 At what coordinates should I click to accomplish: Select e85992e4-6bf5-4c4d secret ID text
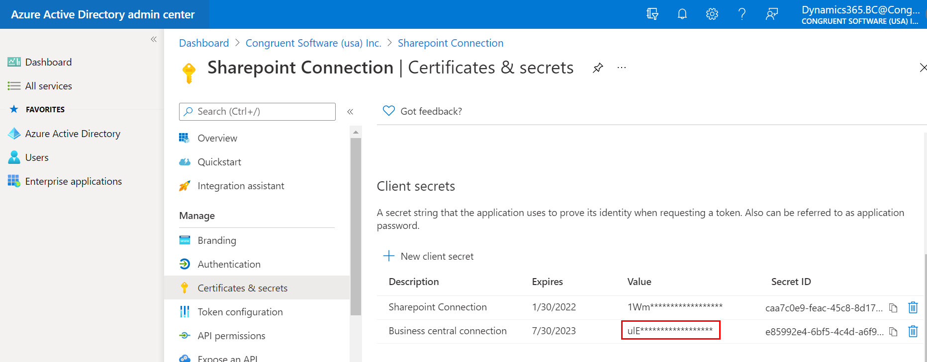825,332
